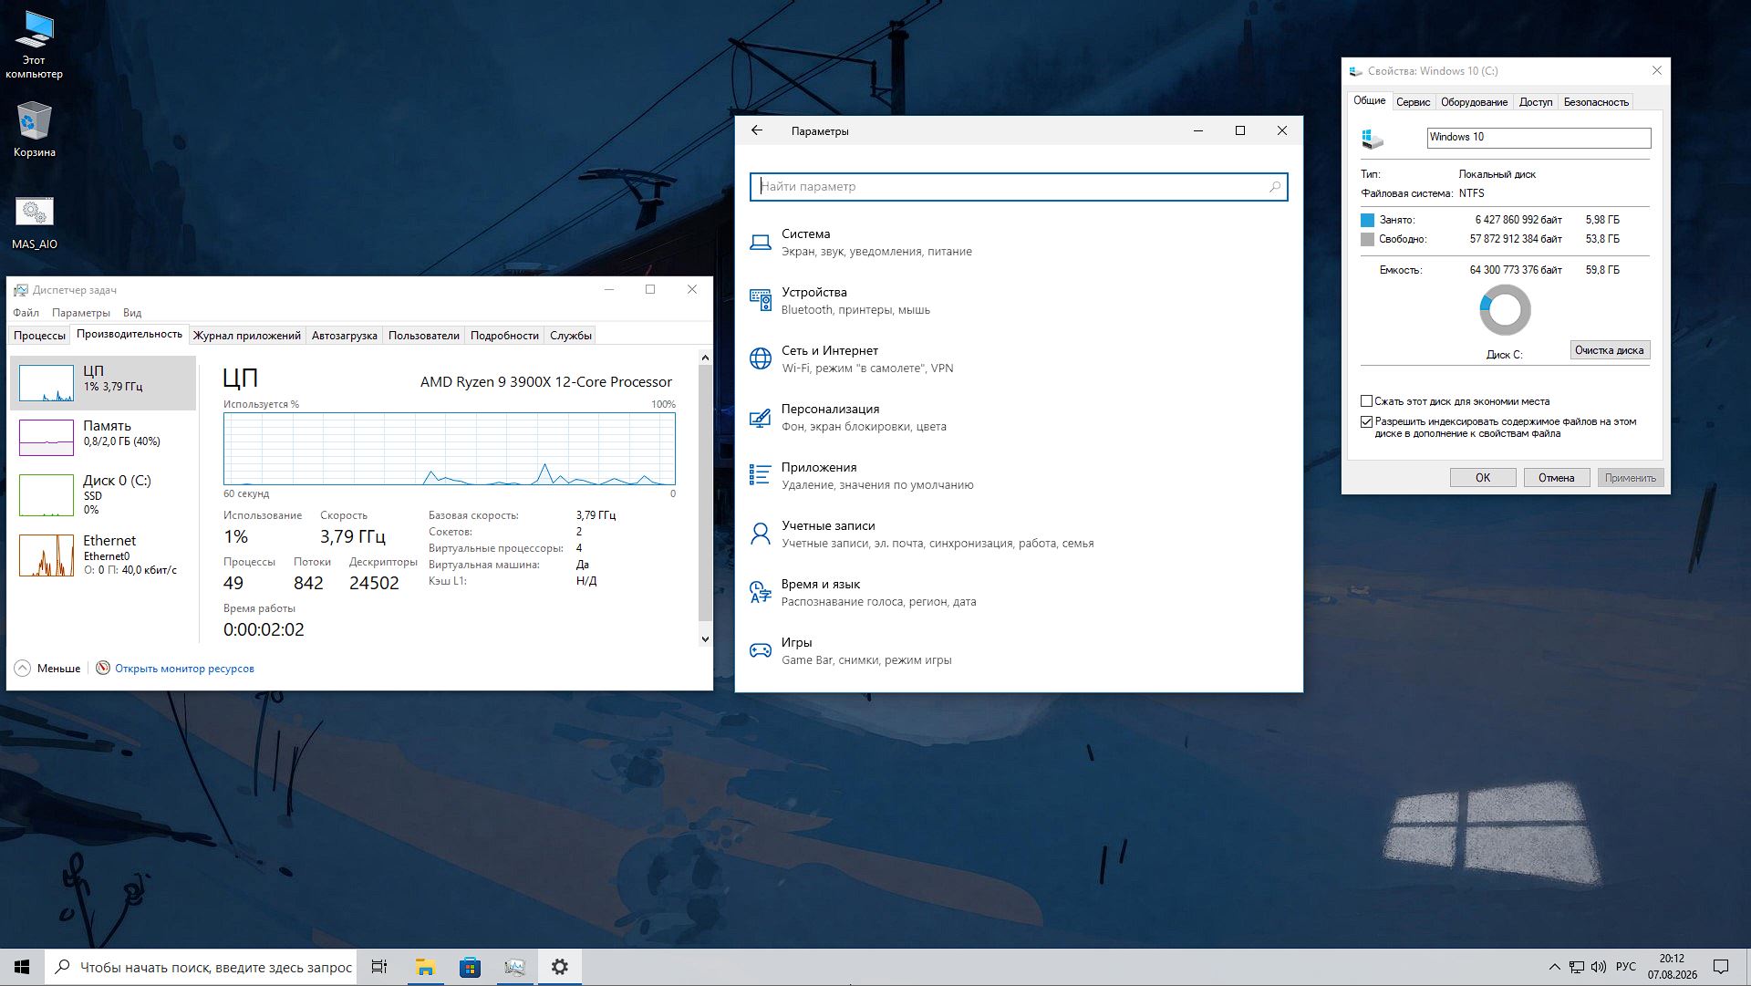Click the Меньше collapse arrow icon

pyautogui.click(x=23, y=669)
